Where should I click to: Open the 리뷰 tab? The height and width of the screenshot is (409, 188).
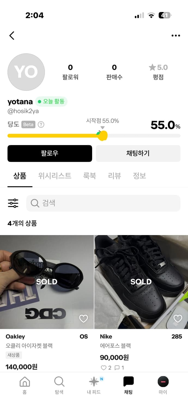pos(114,176)
